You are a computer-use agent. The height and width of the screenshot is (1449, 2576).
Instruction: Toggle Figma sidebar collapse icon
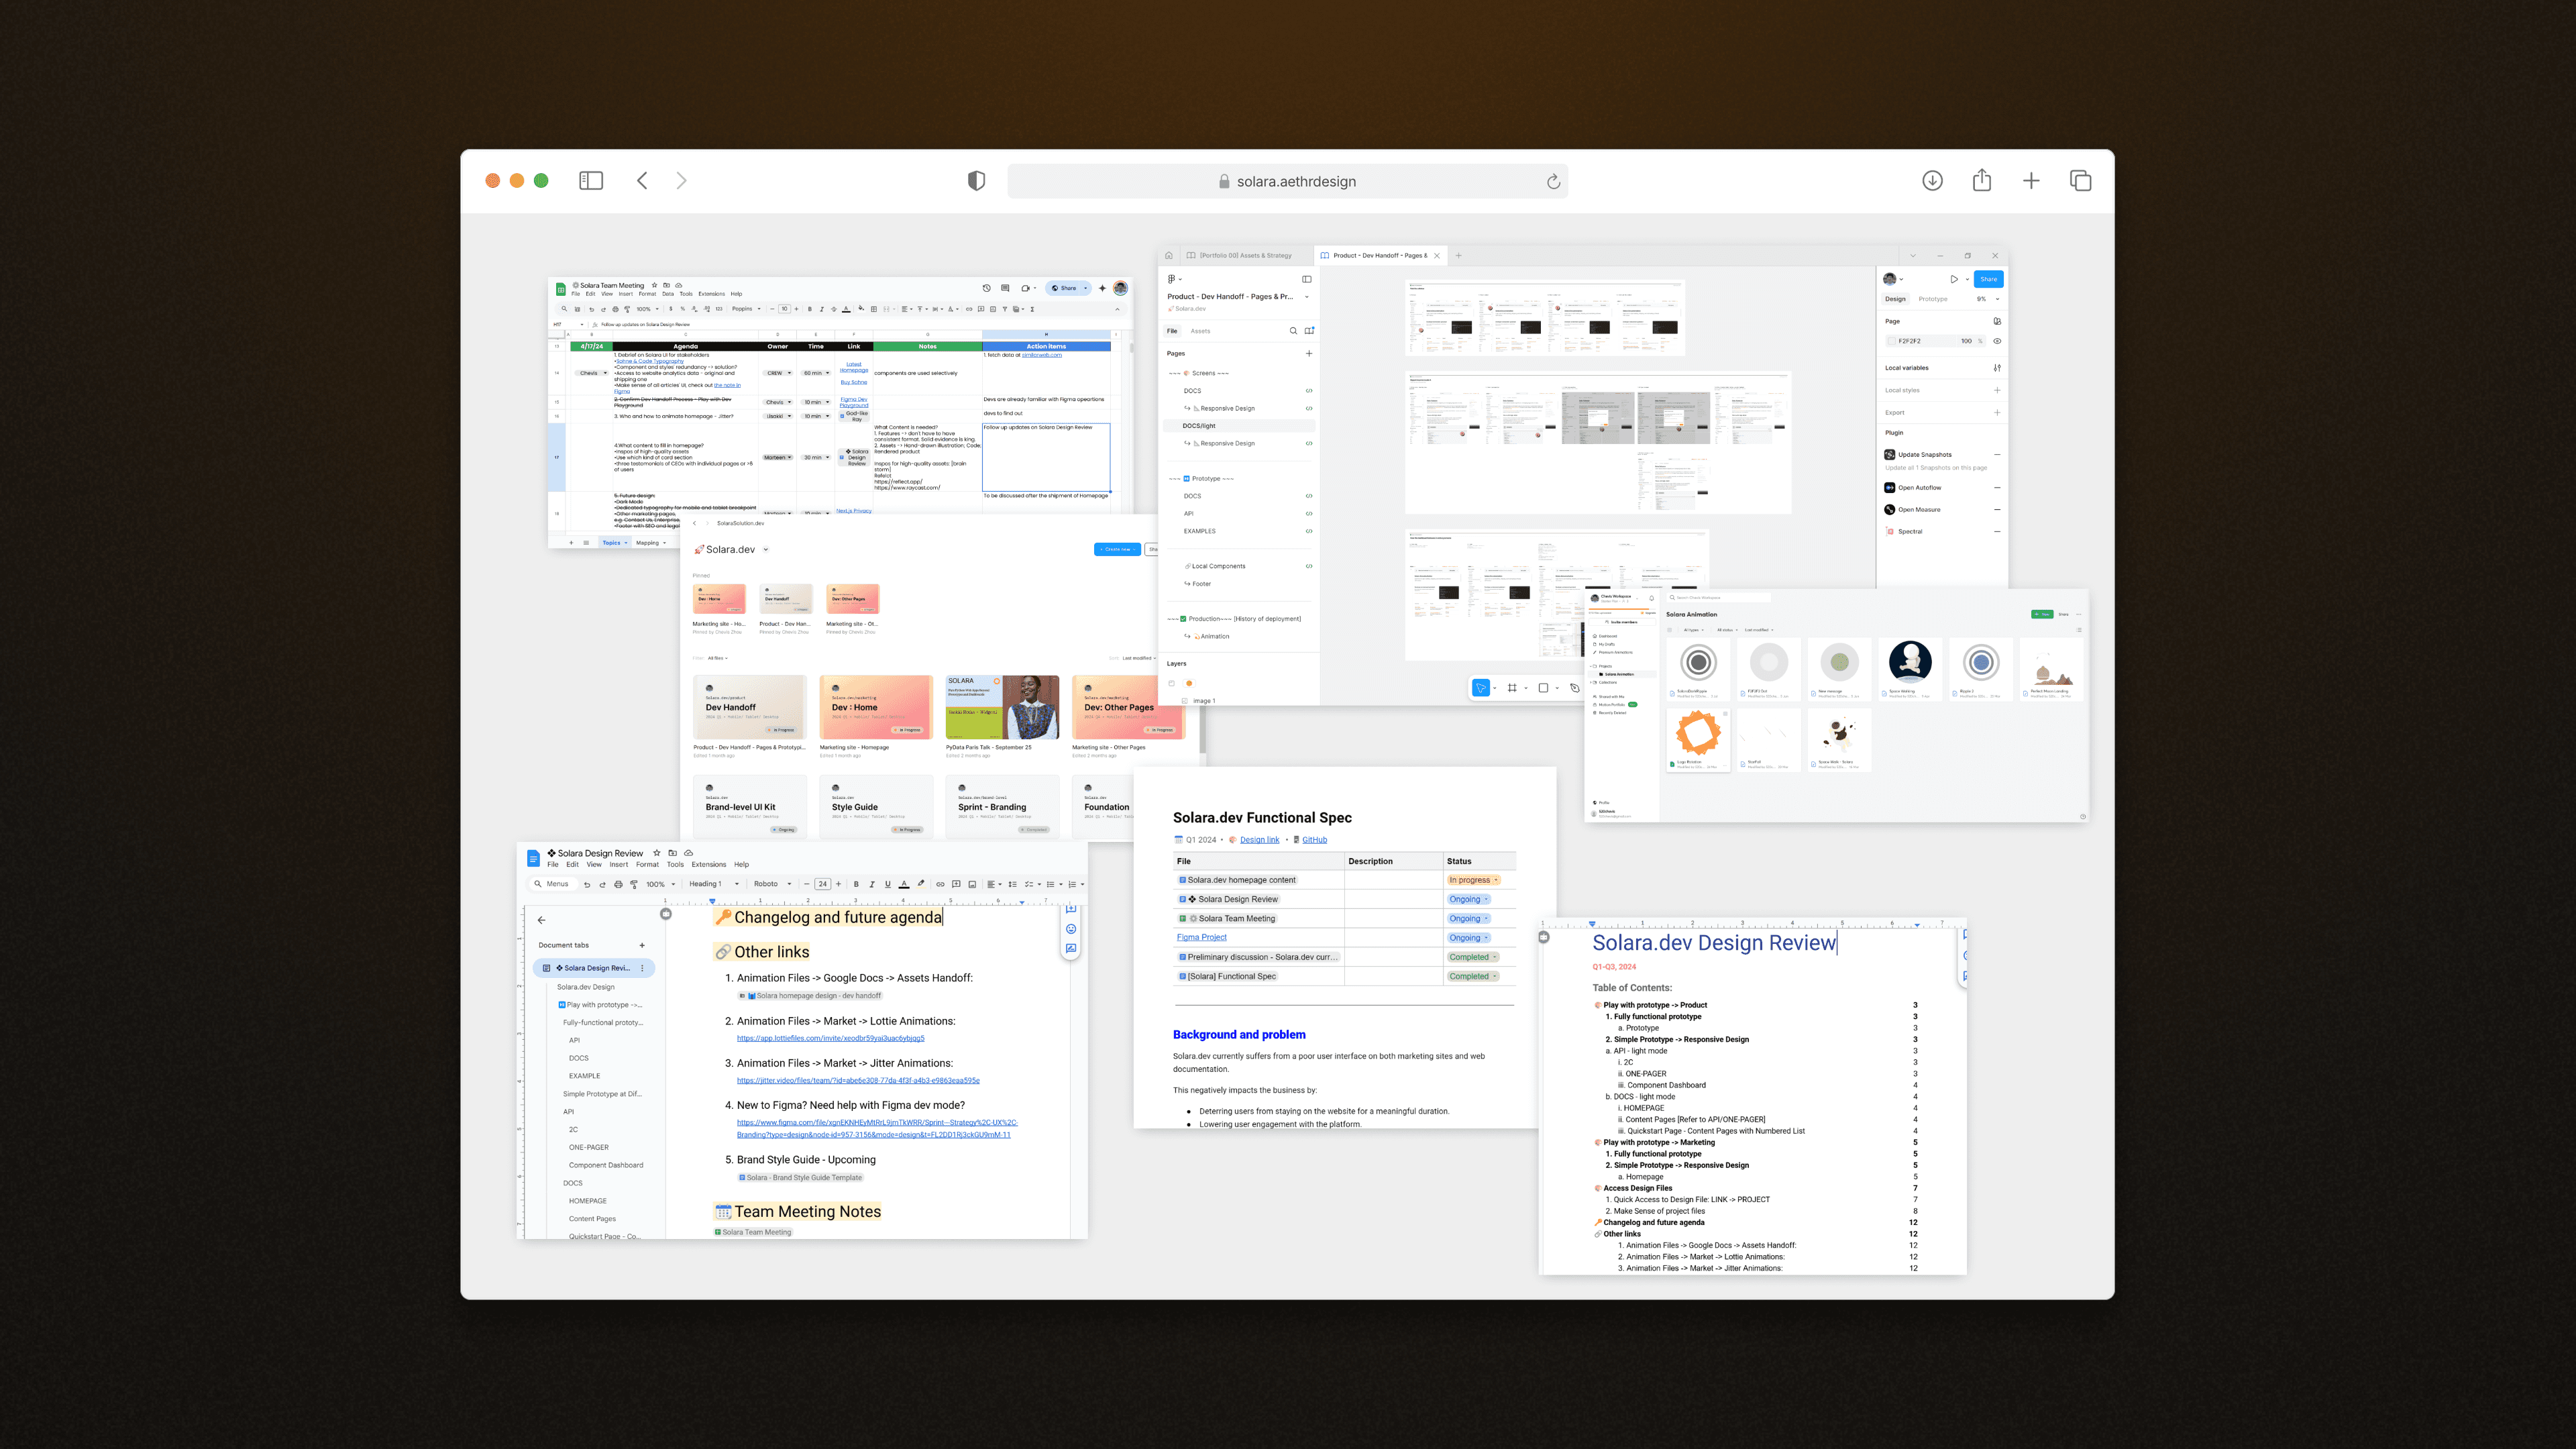1306,279
